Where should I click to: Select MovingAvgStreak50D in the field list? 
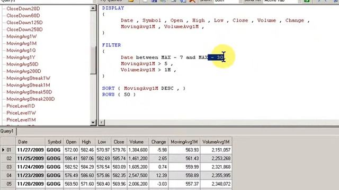pyautogui.click(x=29, y=92)
